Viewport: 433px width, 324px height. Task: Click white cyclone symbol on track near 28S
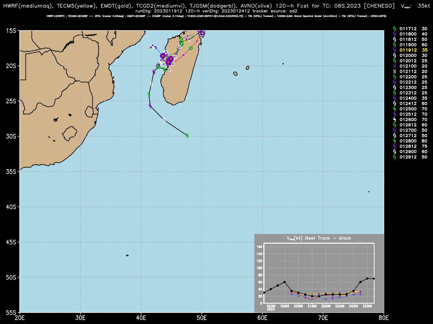click(x=164, y=120)
